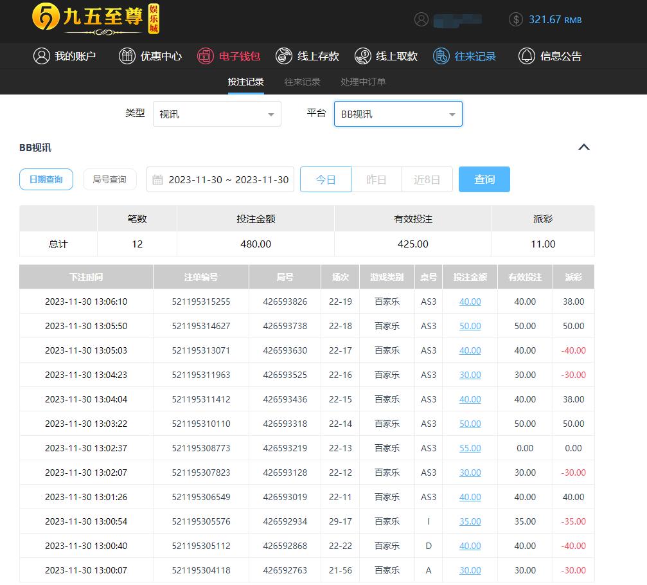This screenshot has height=585, width=647.
Task: Click the dollar balance icon
Action: 515,19
